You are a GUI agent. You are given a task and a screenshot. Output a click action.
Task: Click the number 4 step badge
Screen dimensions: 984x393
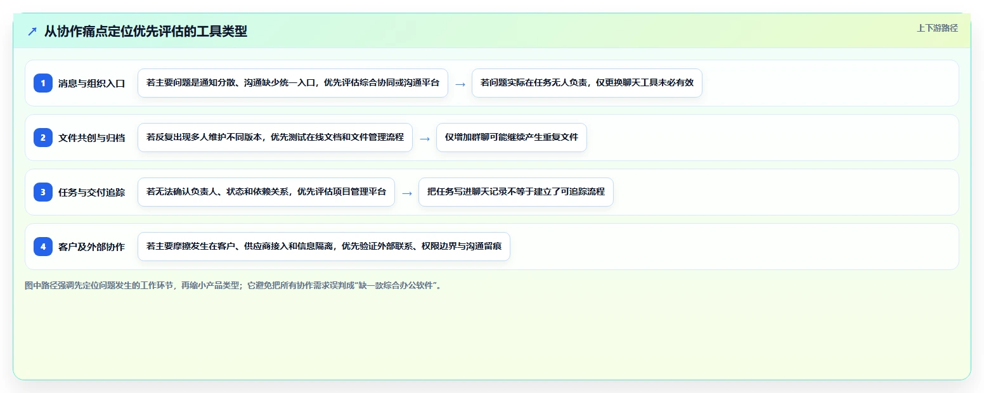pos(43,247)
